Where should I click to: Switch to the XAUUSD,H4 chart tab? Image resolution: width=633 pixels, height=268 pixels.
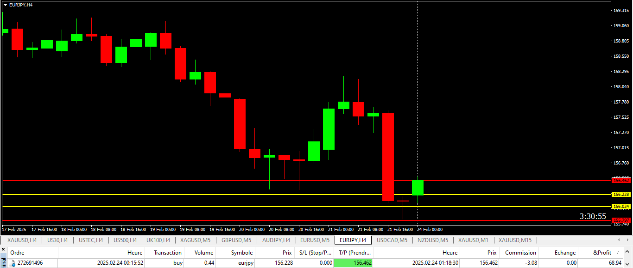click(x=22, y=240)
